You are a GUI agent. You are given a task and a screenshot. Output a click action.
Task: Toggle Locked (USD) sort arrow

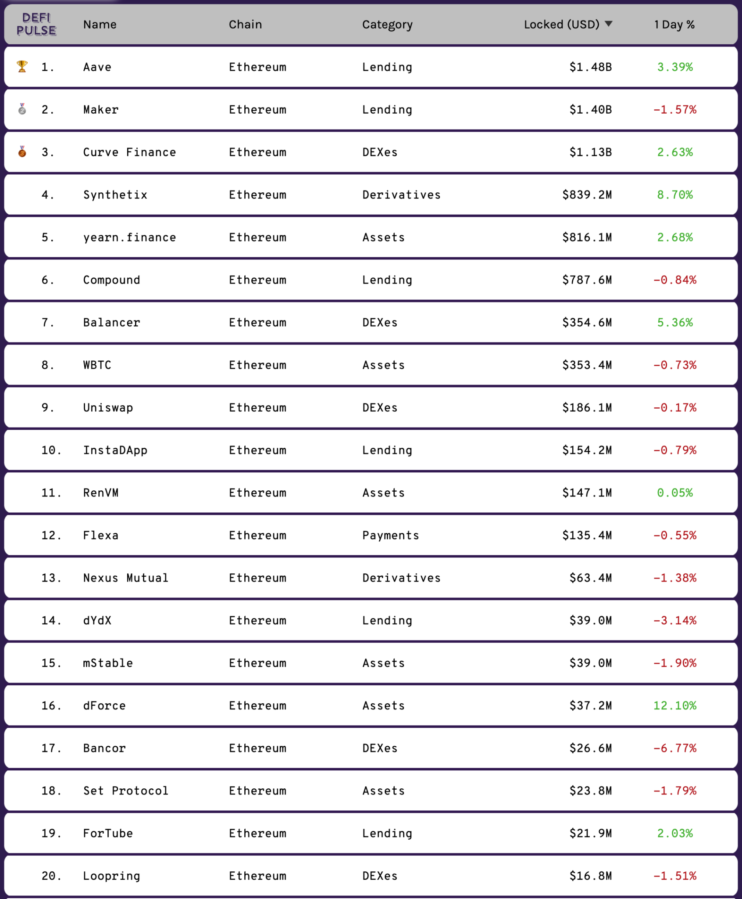coord(608,24)
